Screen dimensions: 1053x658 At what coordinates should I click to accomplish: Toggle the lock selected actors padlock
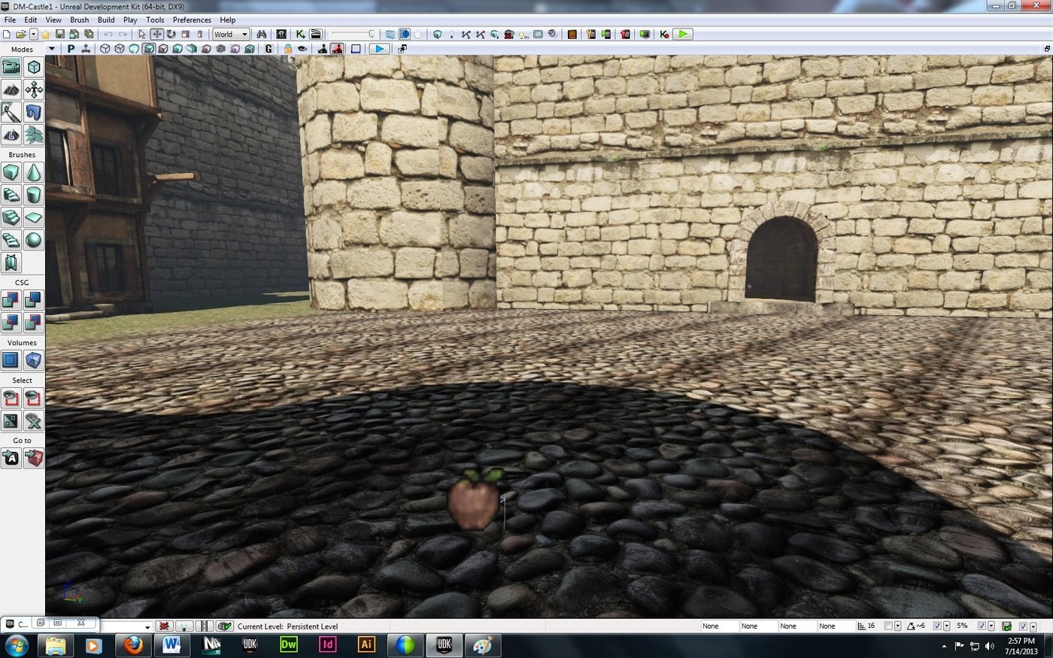tap(287, 49)
